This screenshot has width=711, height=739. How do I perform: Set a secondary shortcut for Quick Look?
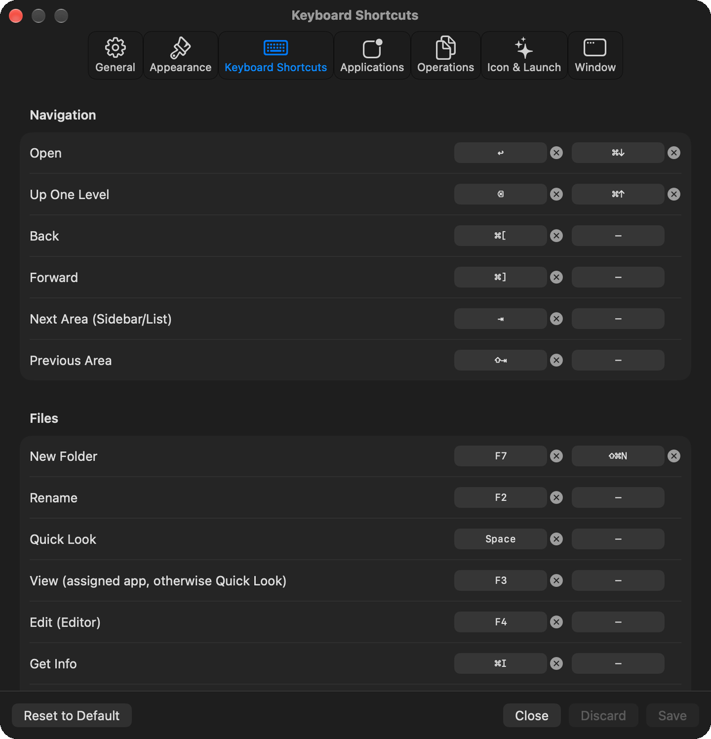618,539
